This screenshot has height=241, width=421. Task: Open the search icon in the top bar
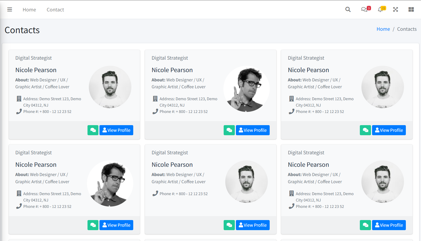[x=348, y=9]
